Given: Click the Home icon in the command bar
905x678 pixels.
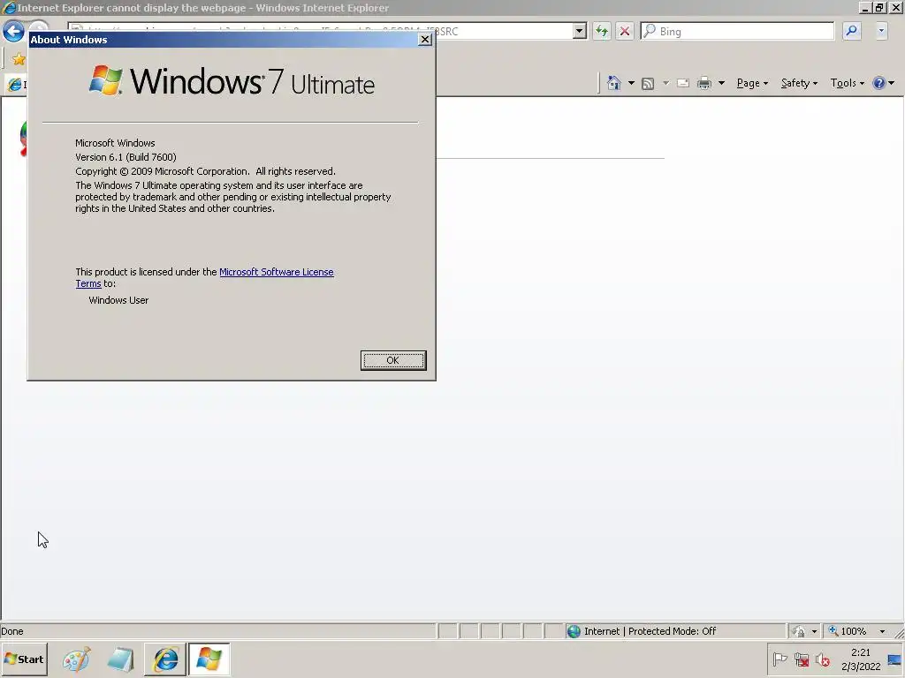Looking at the screenshot, I should coord(614,83).
